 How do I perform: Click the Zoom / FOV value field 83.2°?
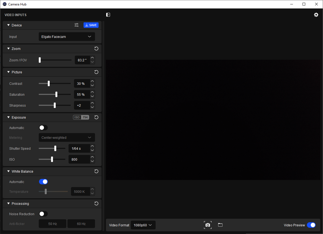coord(82,60)
